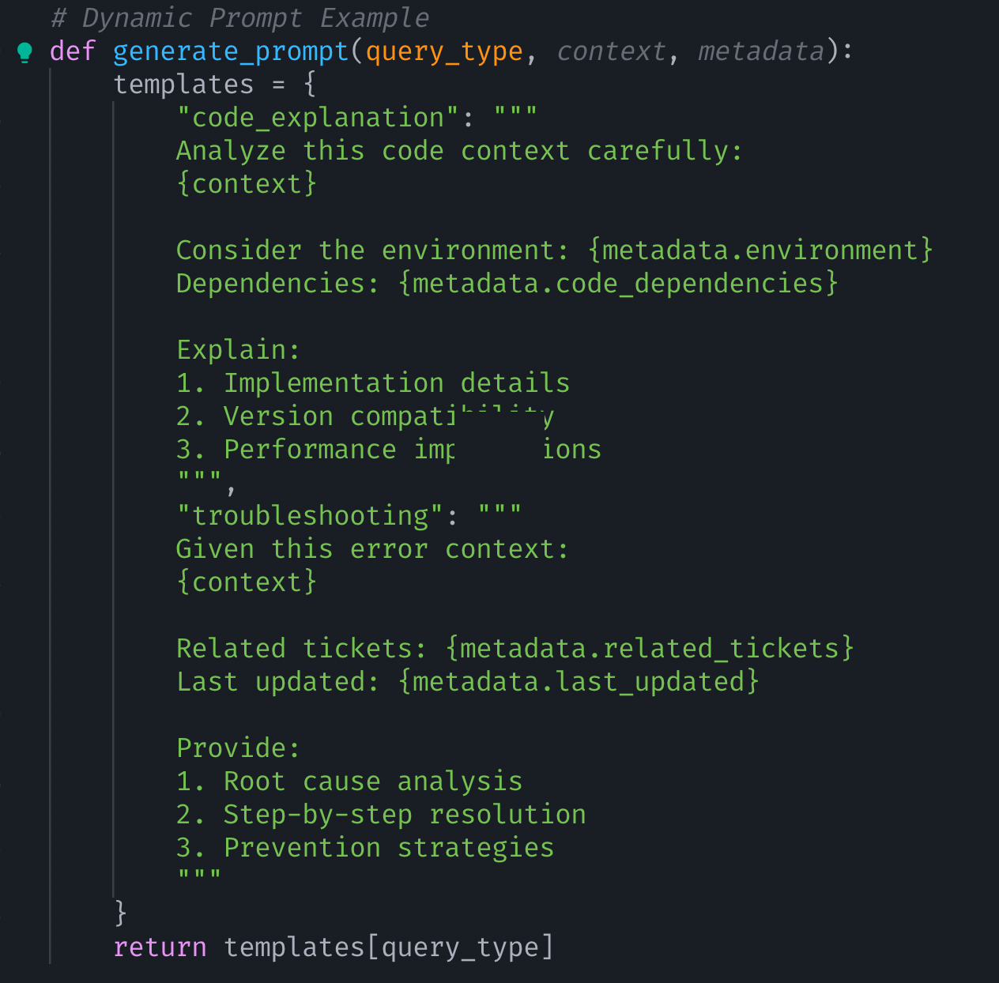Click the Dynamic Prompt Example comment

click(239, 18)
